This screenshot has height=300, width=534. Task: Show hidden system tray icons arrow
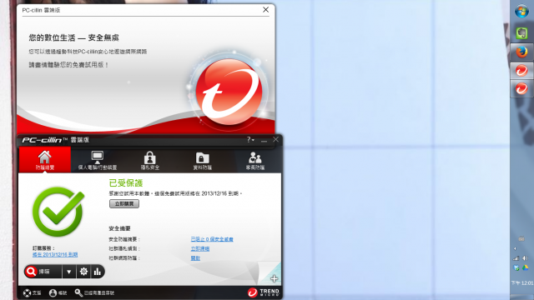tap(515, 248)
